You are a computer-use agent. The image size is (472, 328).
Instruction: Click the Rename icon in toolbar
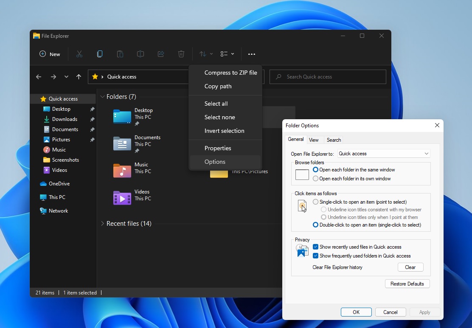(140, 54)
